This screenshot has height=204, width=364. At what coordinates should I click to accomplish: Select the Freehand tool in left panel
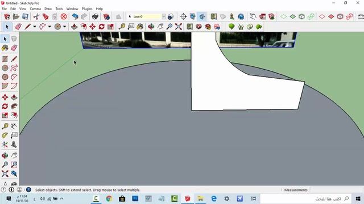coord(14,68)
